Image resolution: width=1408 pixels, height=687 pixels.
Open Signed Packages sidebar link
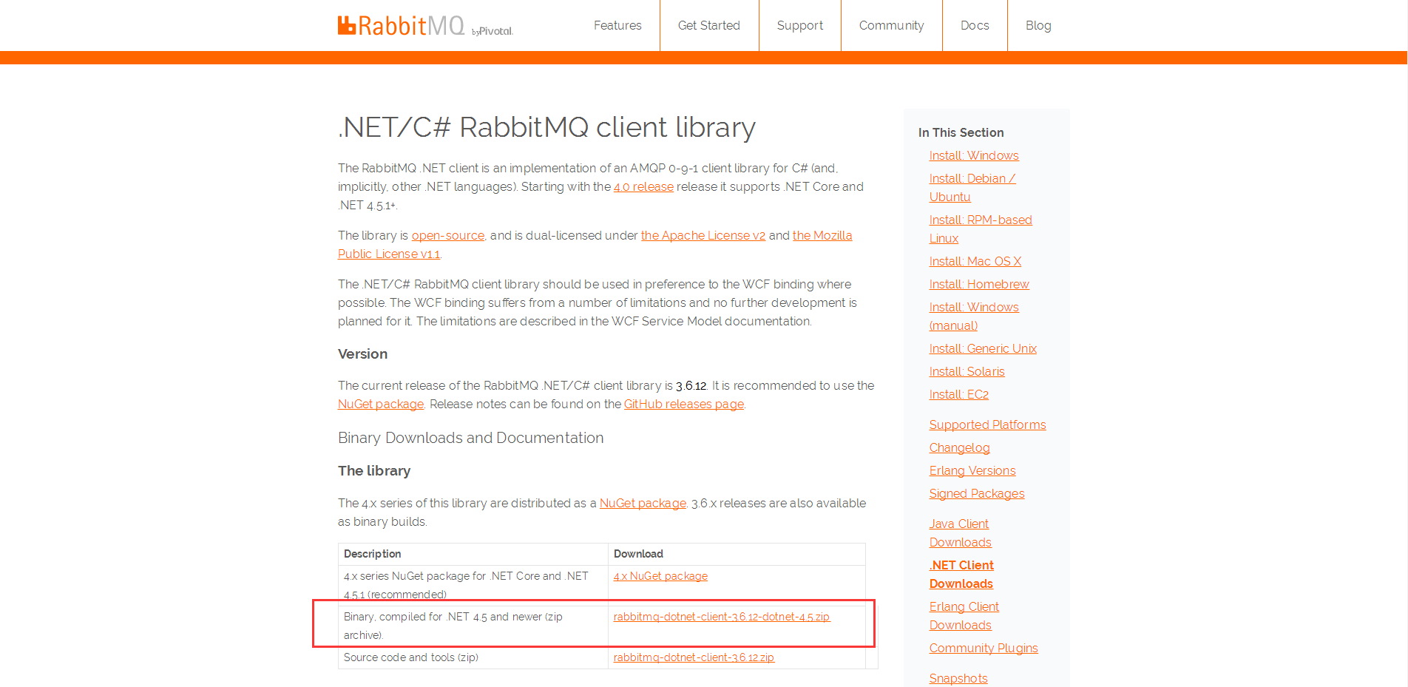977,493
